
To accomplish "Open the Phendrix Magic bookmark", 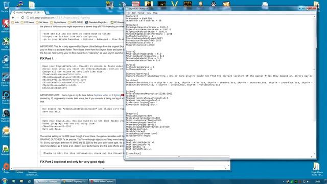I will click(97, 22).
